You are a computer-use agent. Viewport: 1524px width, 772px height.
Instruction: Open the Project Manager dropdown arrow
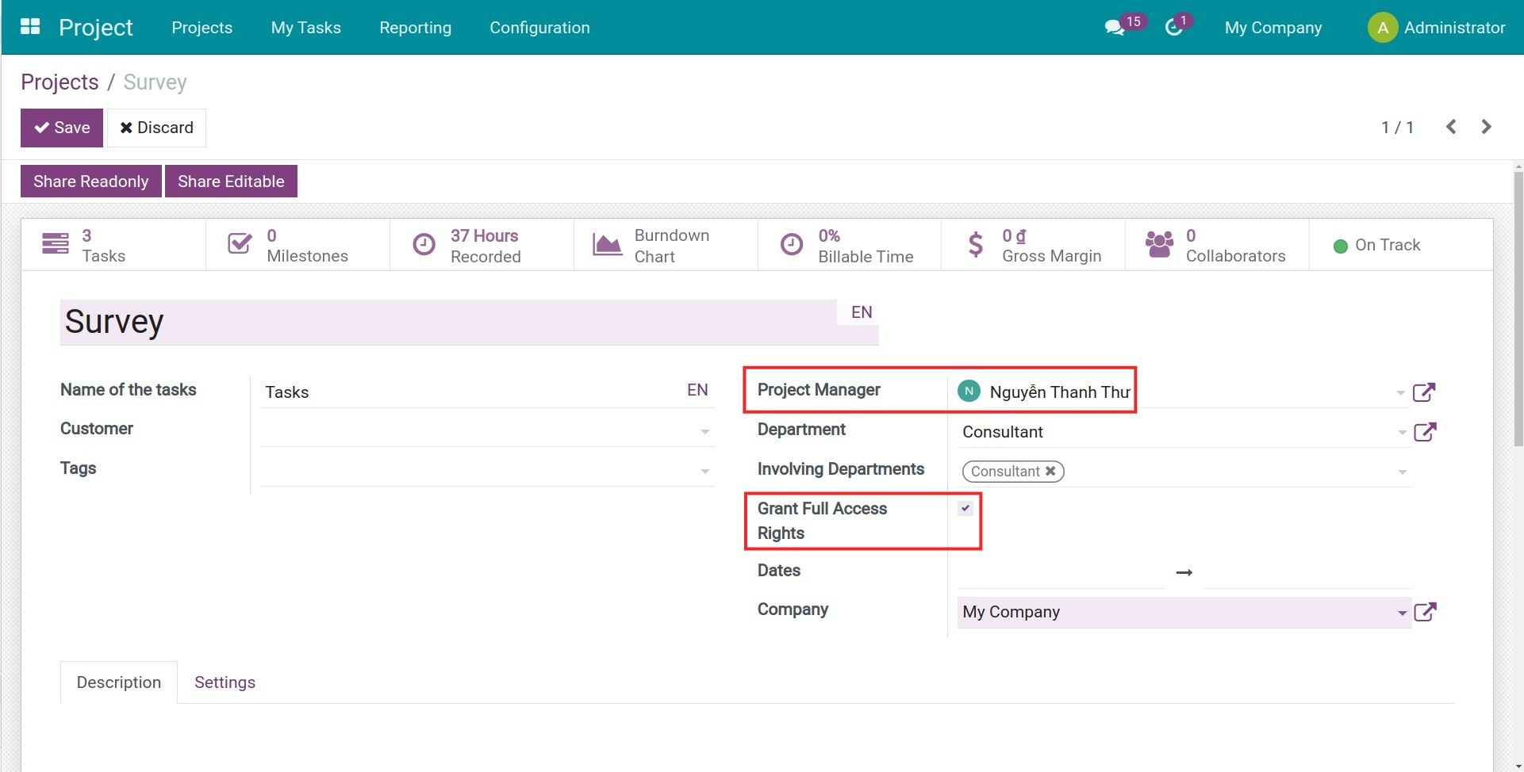(x=1400, y=393)
